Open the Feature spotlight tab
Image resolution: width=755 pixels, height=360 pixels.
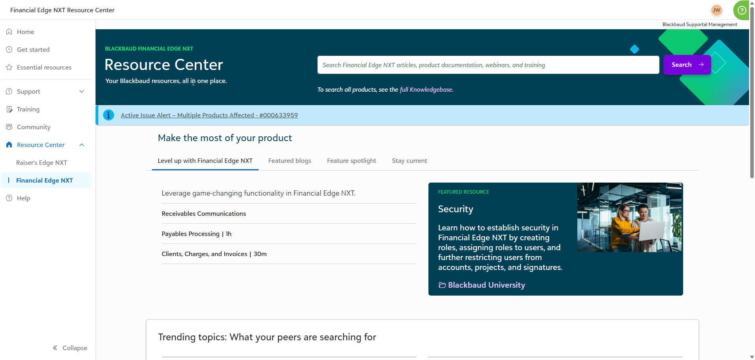click(351, 161)
